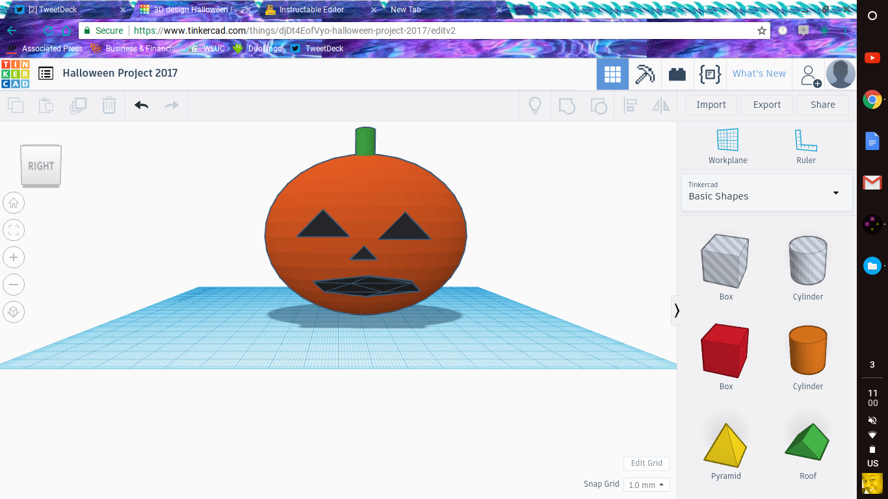Switch to the New Tab browser tab
This screenshot has height=499, width=888.
pos(445,10)
